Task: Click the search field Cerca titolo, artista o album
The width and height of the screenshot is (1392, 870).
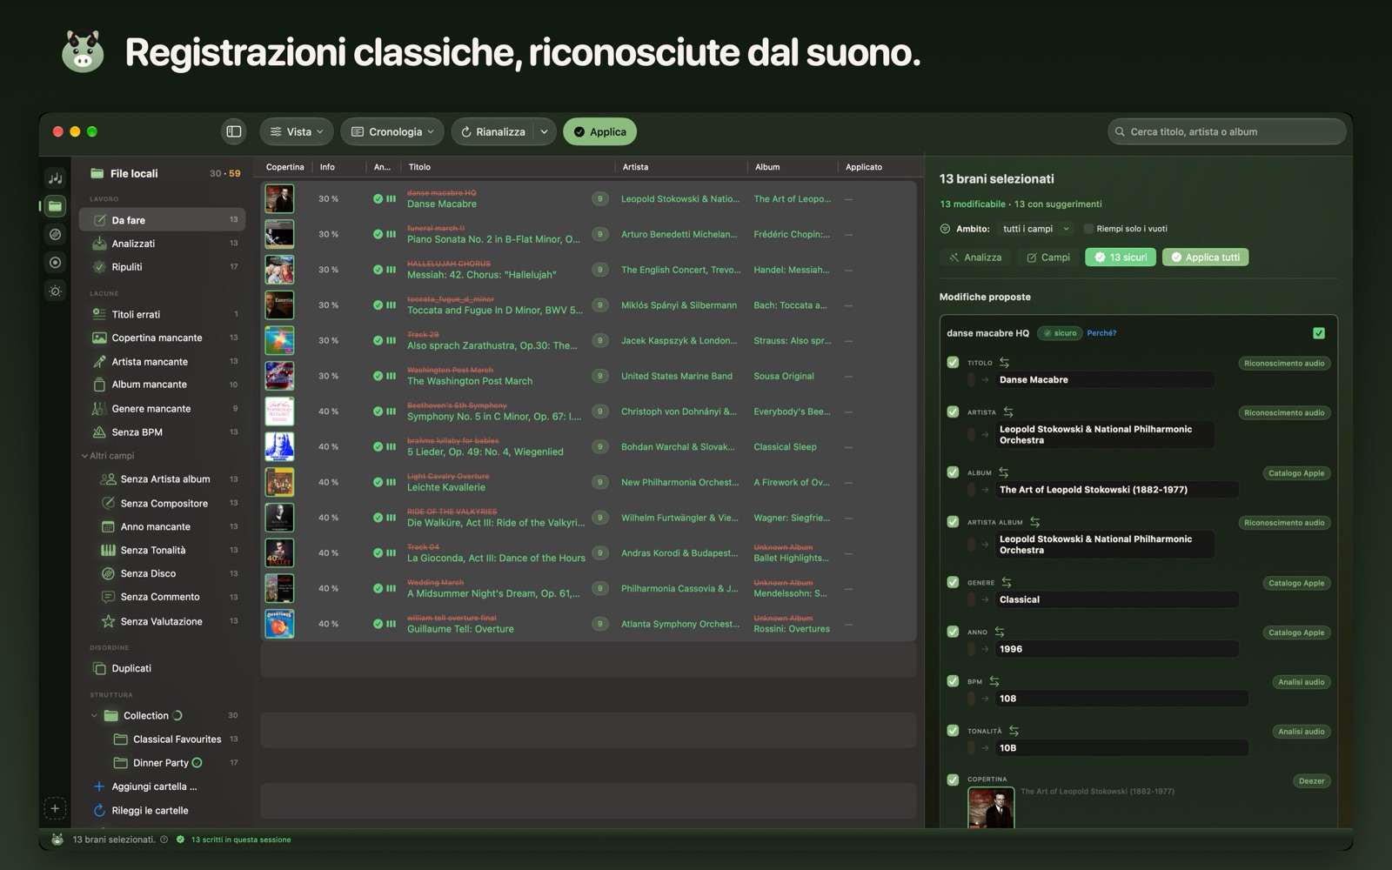Action: [x=1227, y=131]
